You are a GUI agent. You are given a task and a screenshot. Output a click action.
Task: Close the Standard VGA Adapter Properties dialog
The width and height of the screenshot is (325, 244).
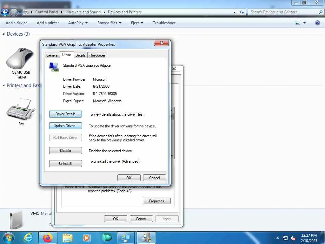click(x=162, y=43)
